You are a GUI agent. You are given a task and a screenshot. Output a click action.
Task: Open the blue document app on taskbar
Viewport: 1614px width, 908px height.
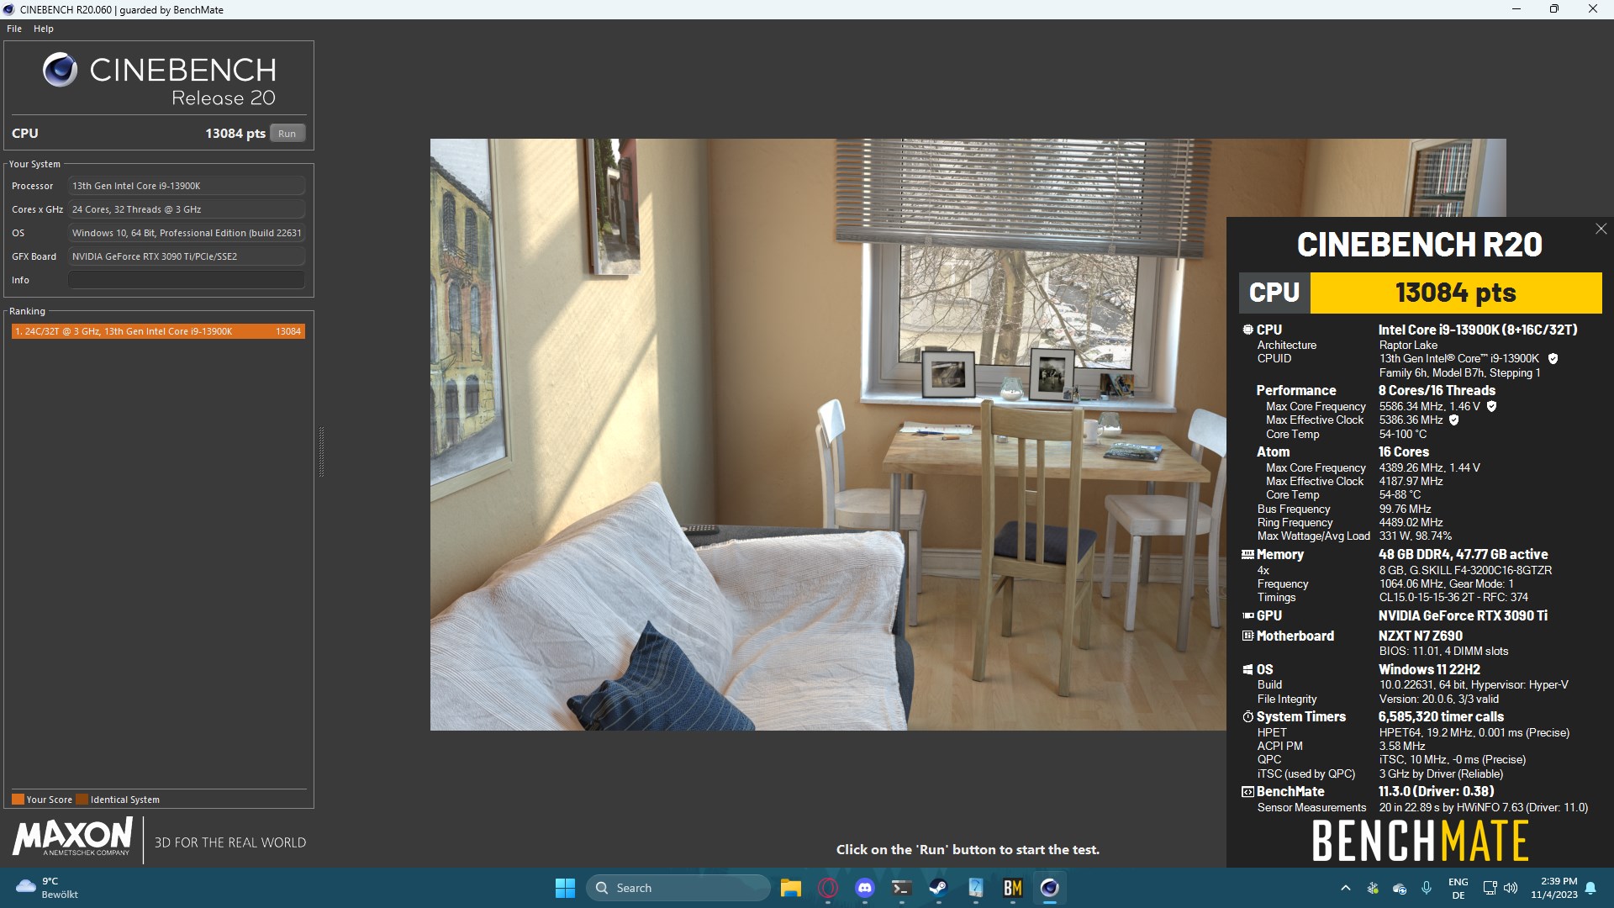[x=975, y=888]
